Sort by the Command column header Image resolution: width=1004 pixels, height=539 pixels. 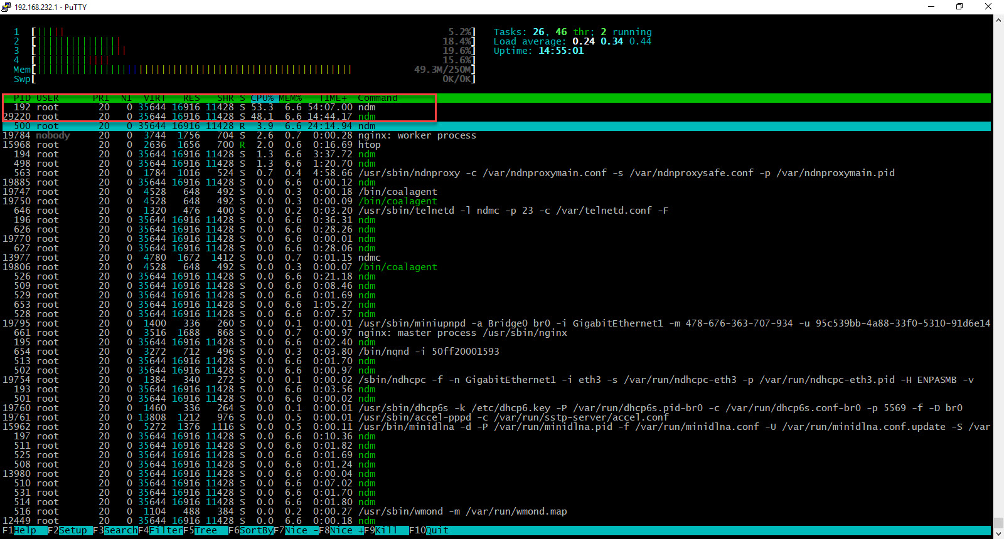click(x=378, y=98)
